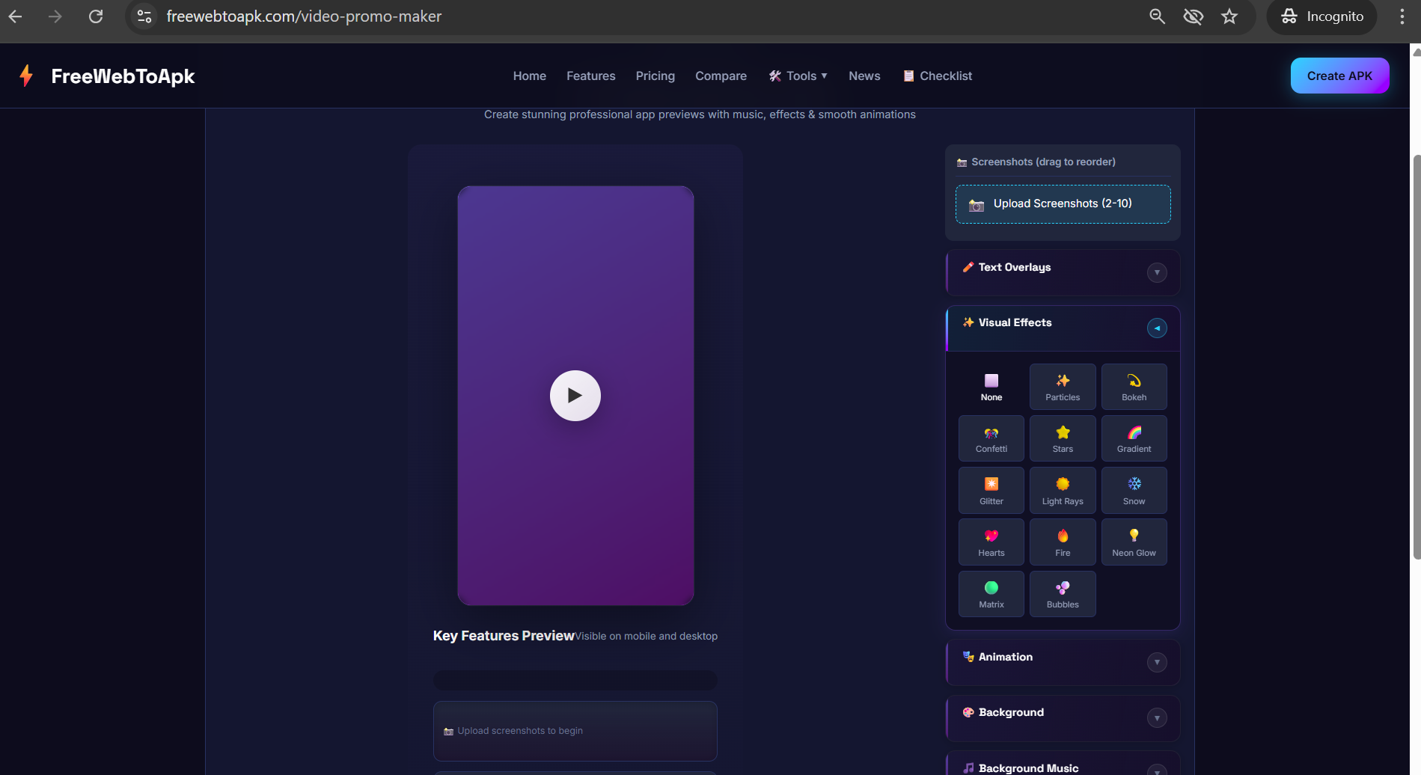
Task: Click the video preview progress bar
Action: coord(575,680)
